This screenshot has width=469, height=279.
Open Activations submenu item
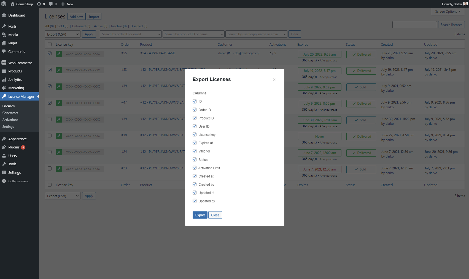click(10, 120)
